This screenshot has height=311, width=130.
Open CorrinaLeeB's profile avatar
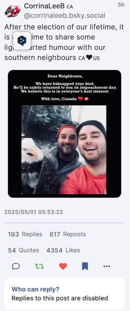12,11
